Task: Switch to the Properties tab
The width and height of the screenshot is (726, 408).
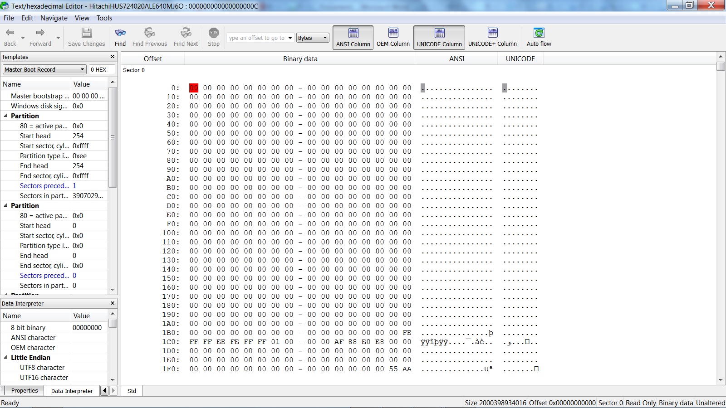Action: coord(25,391)
